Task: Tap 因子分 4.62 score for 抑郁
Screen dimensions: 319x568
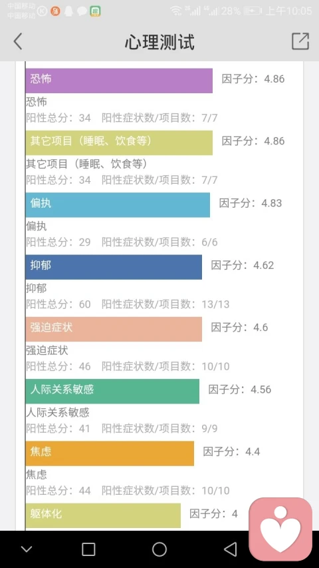Action: pyautogui.click(x=243, y=265)
